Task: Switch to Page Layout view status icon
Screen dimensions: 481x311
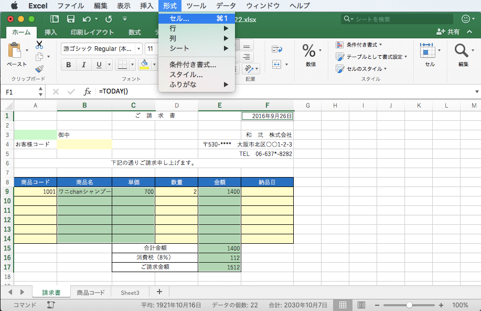Action: click(x=361, y=305)
